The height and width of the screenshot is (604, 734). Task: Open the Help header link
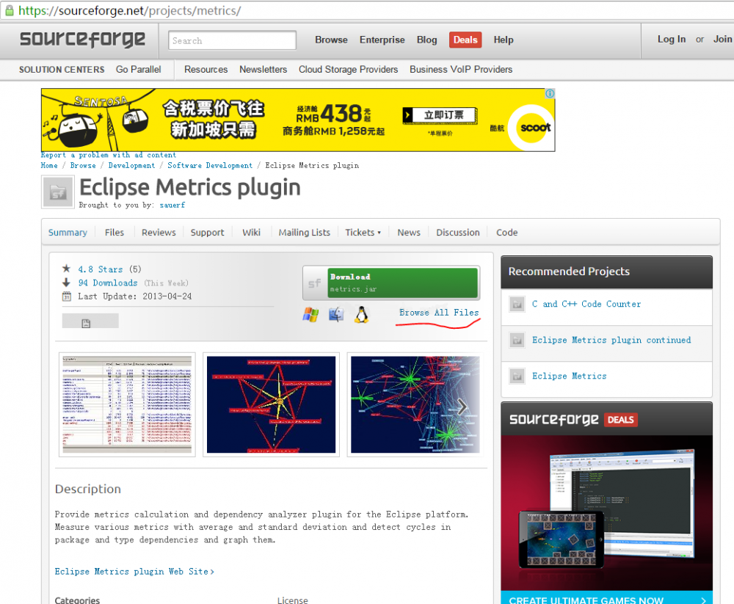(504, 40)
